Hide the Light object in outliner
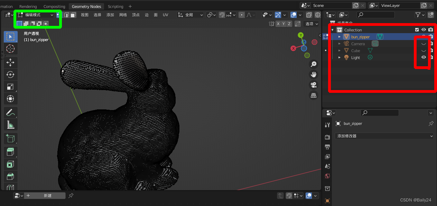Viewport: 437px width, 206px height. 424,58
